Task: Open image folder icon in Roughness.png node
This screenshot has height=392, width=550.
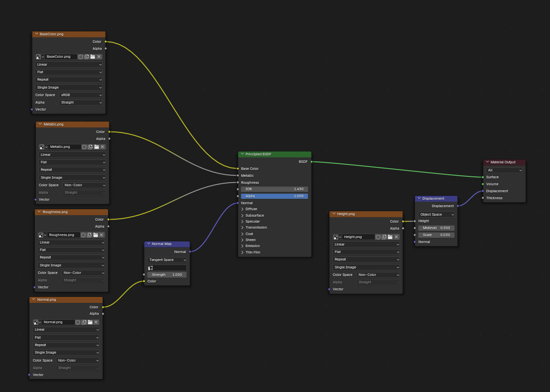Action: [x=96, y=235]
